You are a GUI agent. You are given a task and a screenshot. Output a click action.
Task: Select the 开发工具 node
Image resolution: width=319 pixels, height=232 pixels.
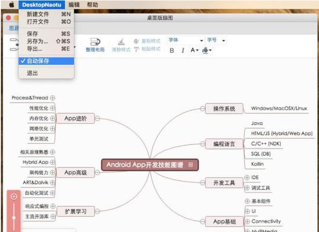pos(224,183)
